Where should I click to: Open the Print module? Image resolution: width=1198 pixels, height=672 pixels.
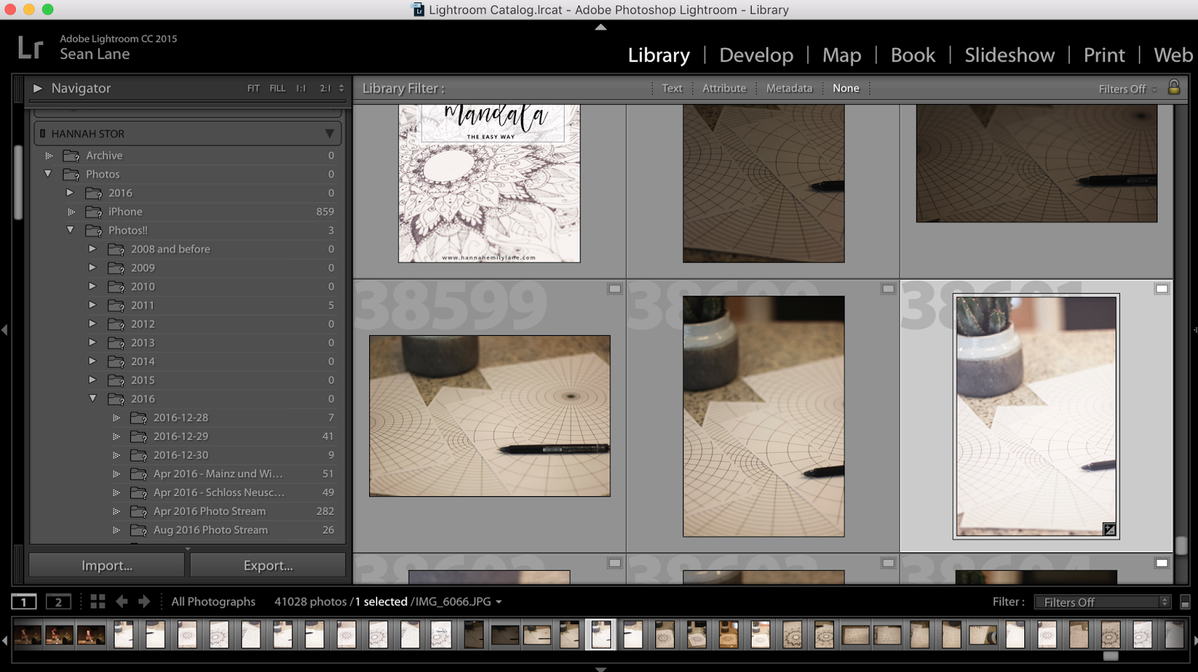(x=1104, y=55)
